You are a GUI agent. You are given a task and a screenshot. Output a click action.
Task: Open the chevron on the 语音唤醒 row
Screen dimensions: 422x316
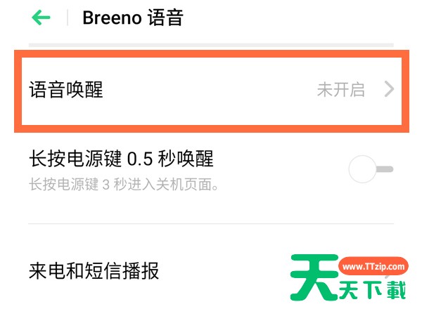tap(389, 89)
